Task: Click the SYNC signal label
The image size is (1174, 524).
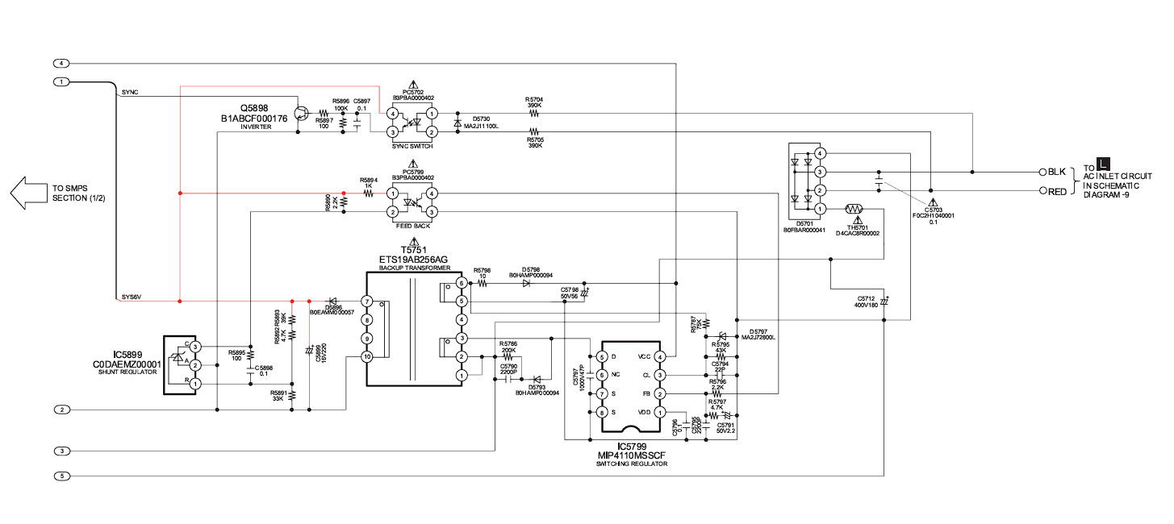Action: pos(130,92)
